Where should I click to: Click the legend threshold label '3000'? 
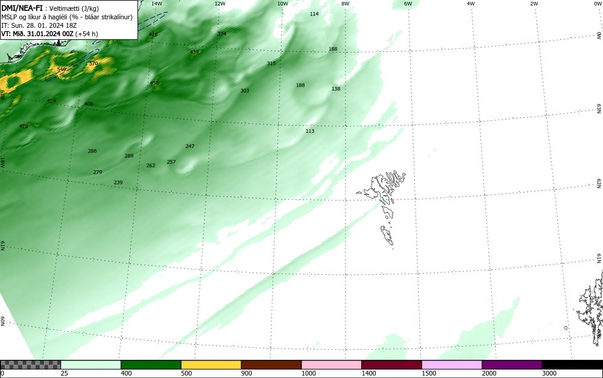[x=549, y=373]
